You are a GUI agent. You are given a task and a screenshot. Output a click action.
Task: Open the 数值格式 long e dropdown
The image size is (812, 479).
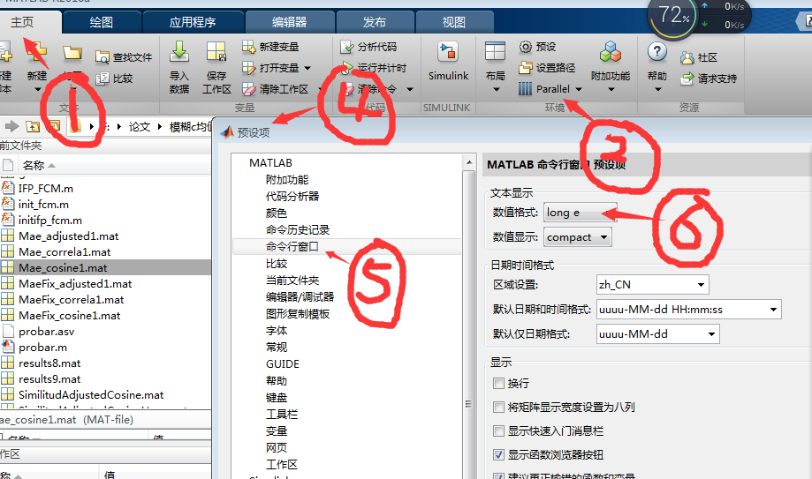point(580,212)
